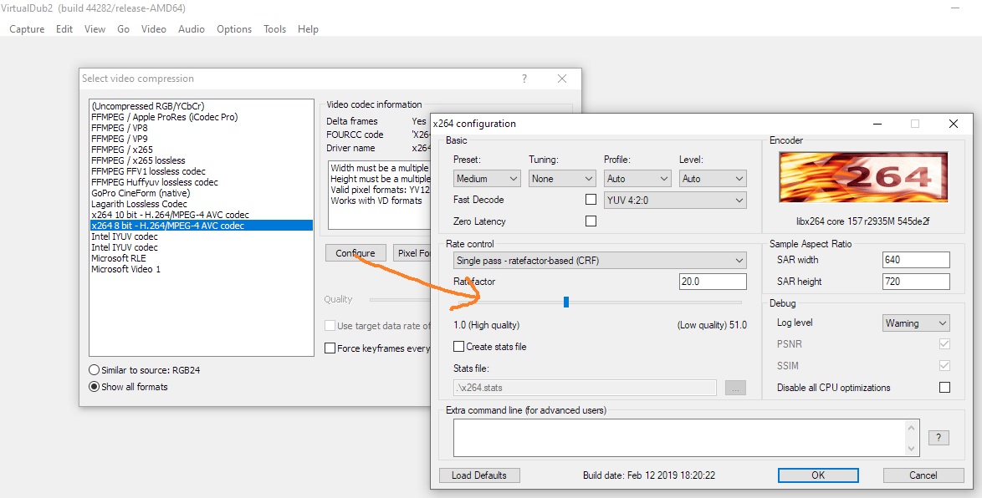Screen dimensions: 982x498
Task: Open the Tuning dropdown set to None
Action: point(562,178)
